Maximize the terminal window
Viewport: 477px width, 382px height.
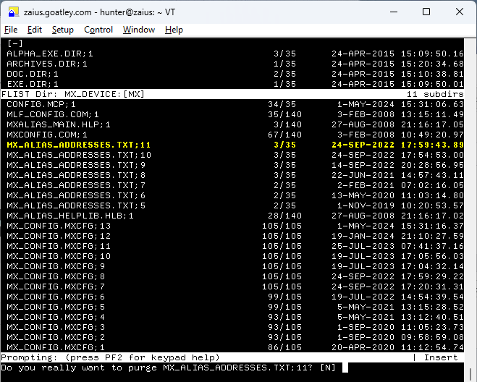(x=426, y=12)
